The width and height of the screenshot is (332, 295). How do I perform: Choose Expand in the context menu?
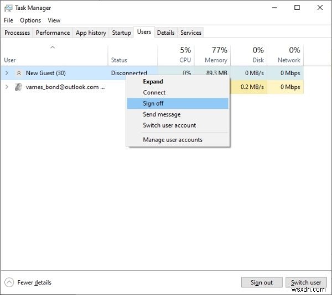coord(178,82)
